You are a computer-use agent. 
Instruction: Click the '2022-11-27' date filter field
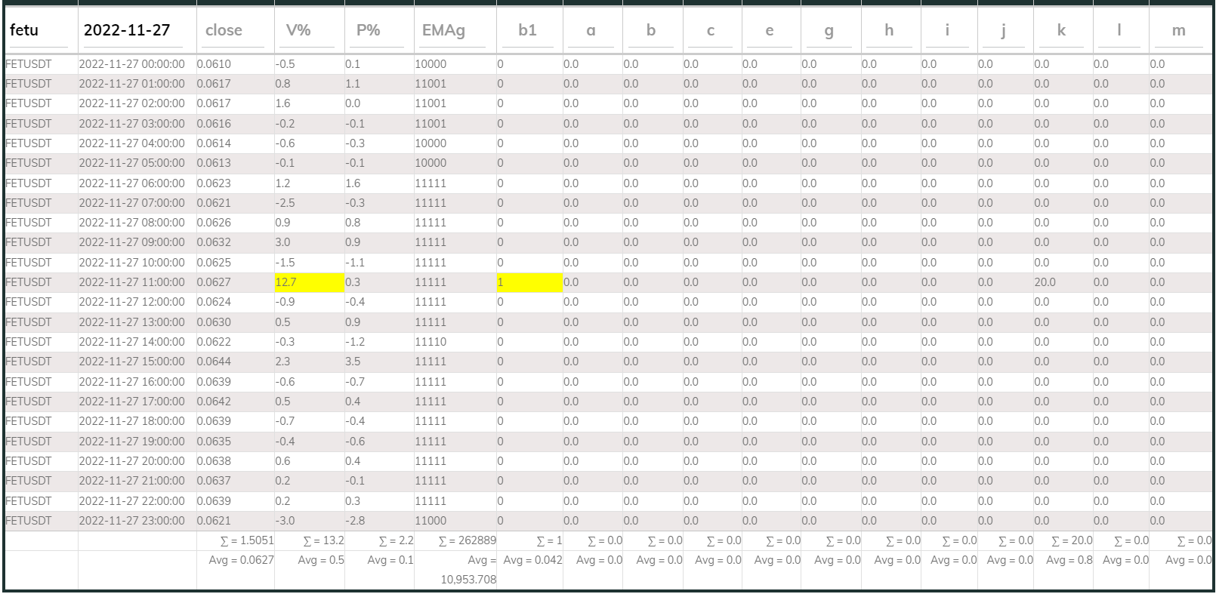134,31
